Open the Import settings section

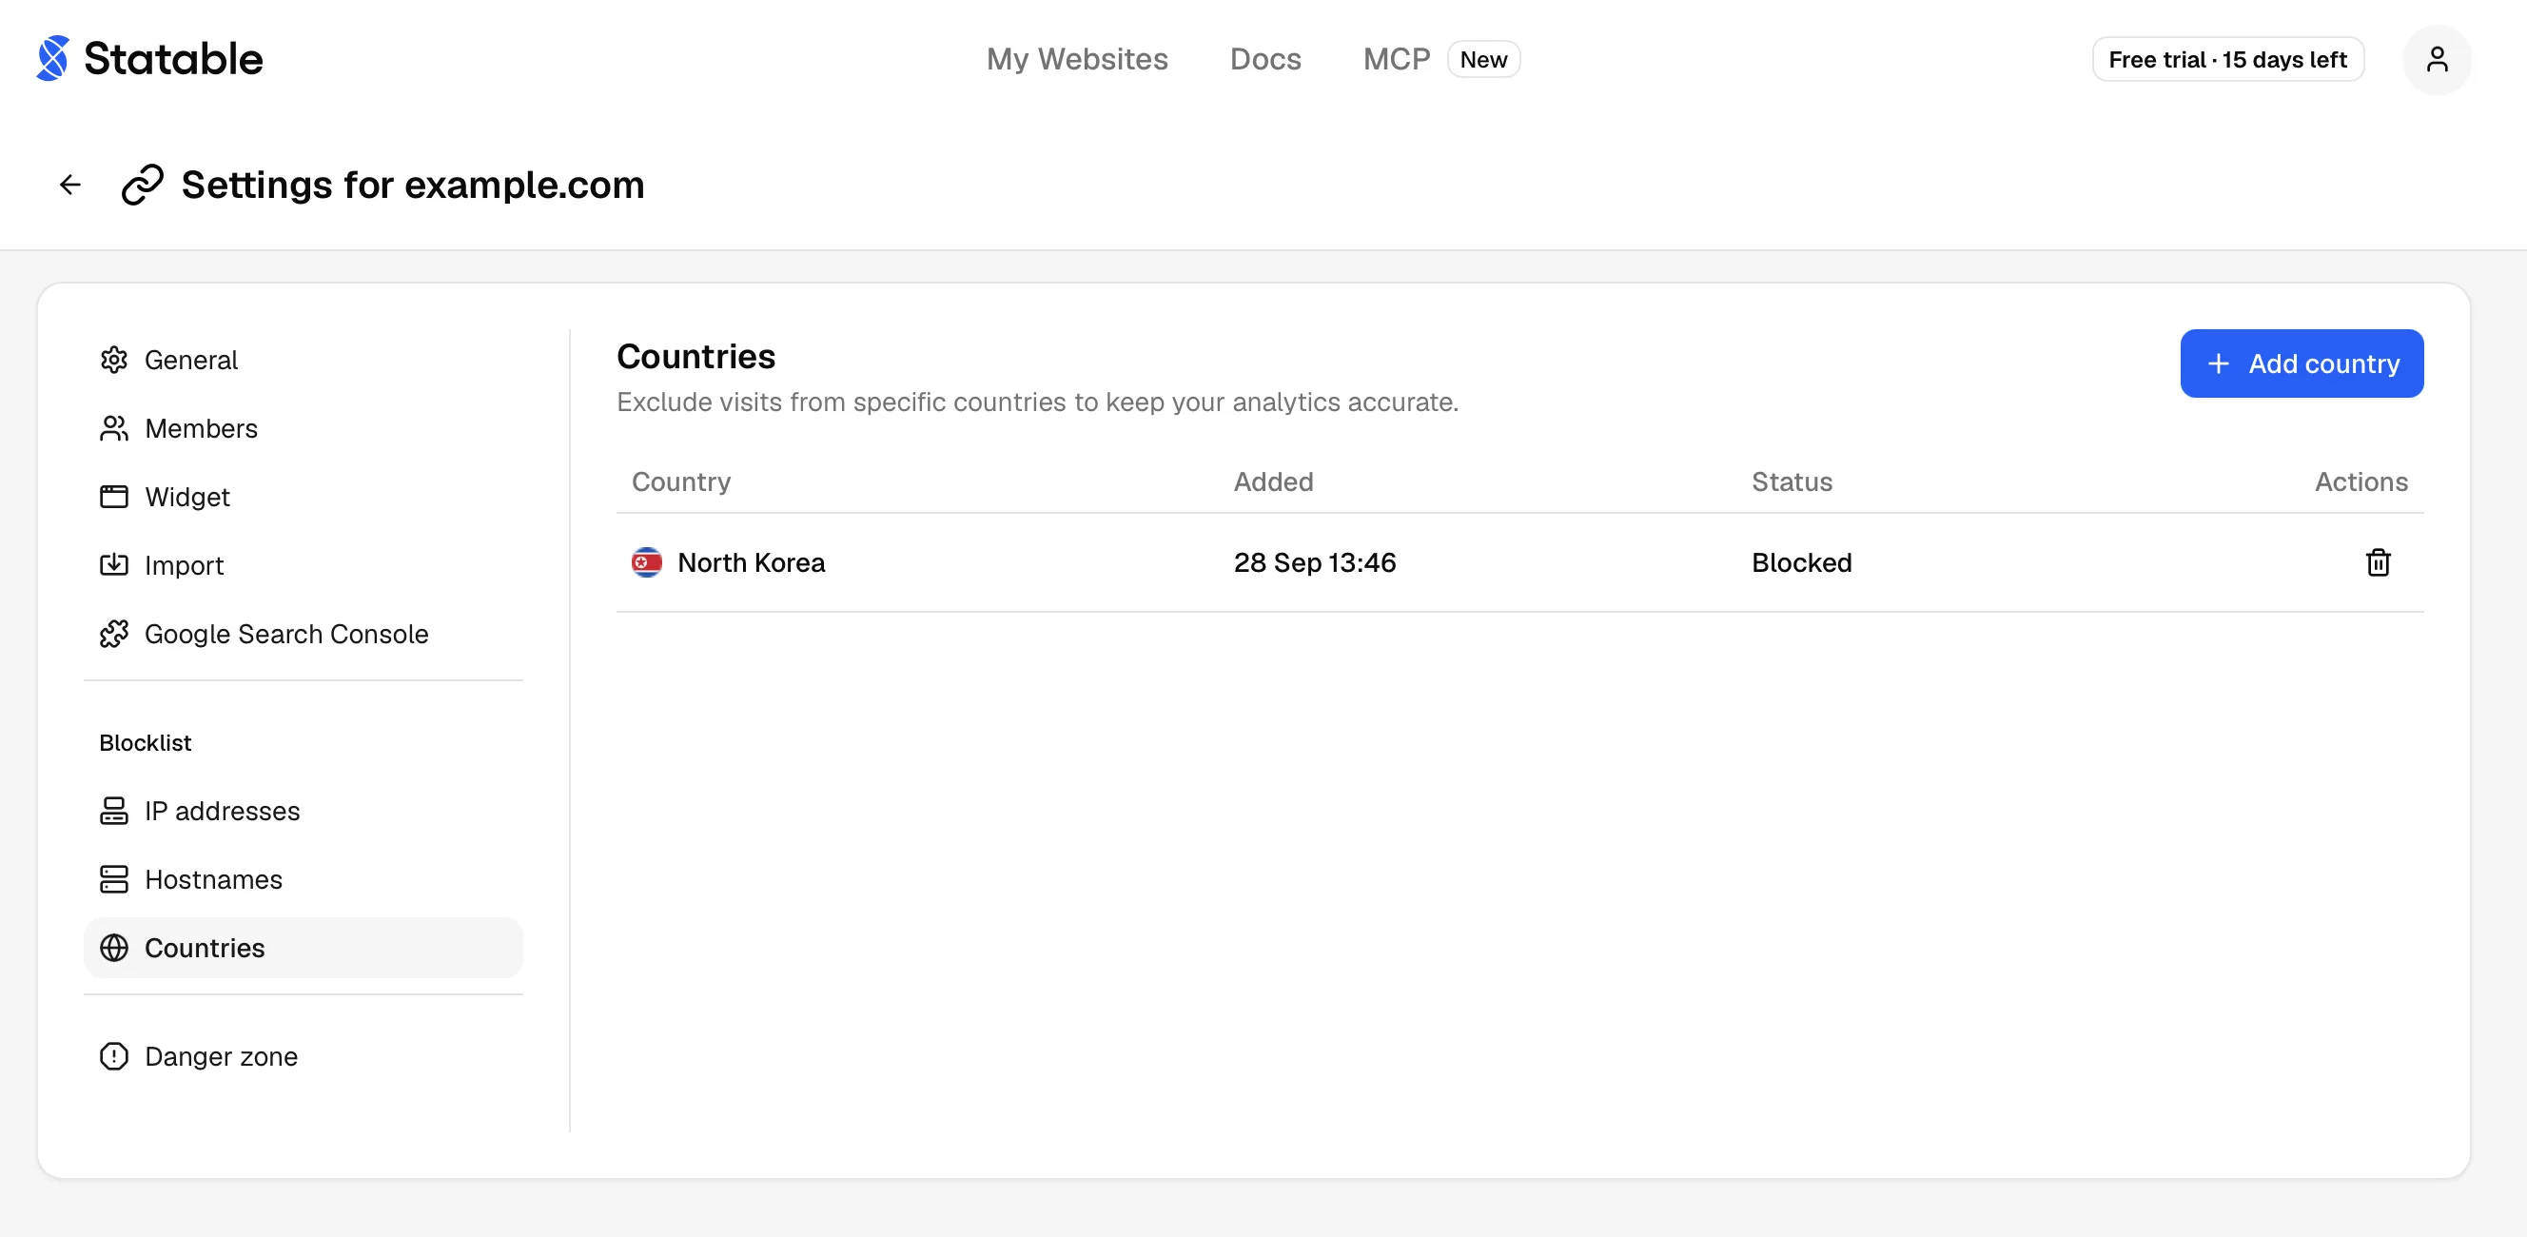pyautogui.click(x=304, y=565)
